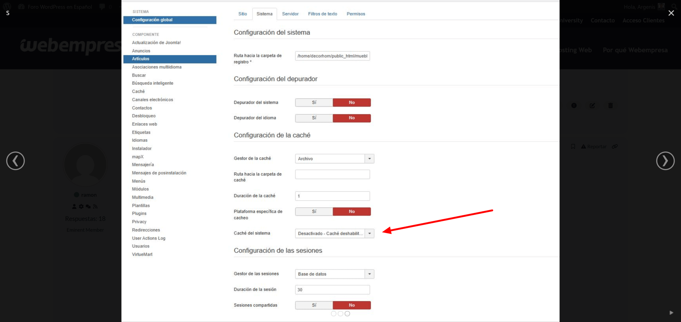Go to the previous image in the lightbox
Viewport: 681px width, 322px height.
[16, 161]
